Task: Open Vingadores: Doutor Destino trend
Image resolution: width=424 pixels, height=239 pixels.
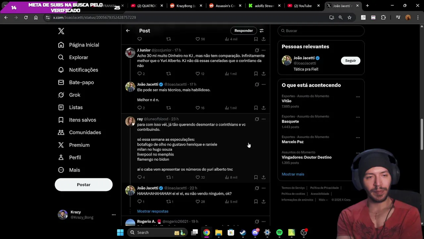Action: tap(306, 157)
